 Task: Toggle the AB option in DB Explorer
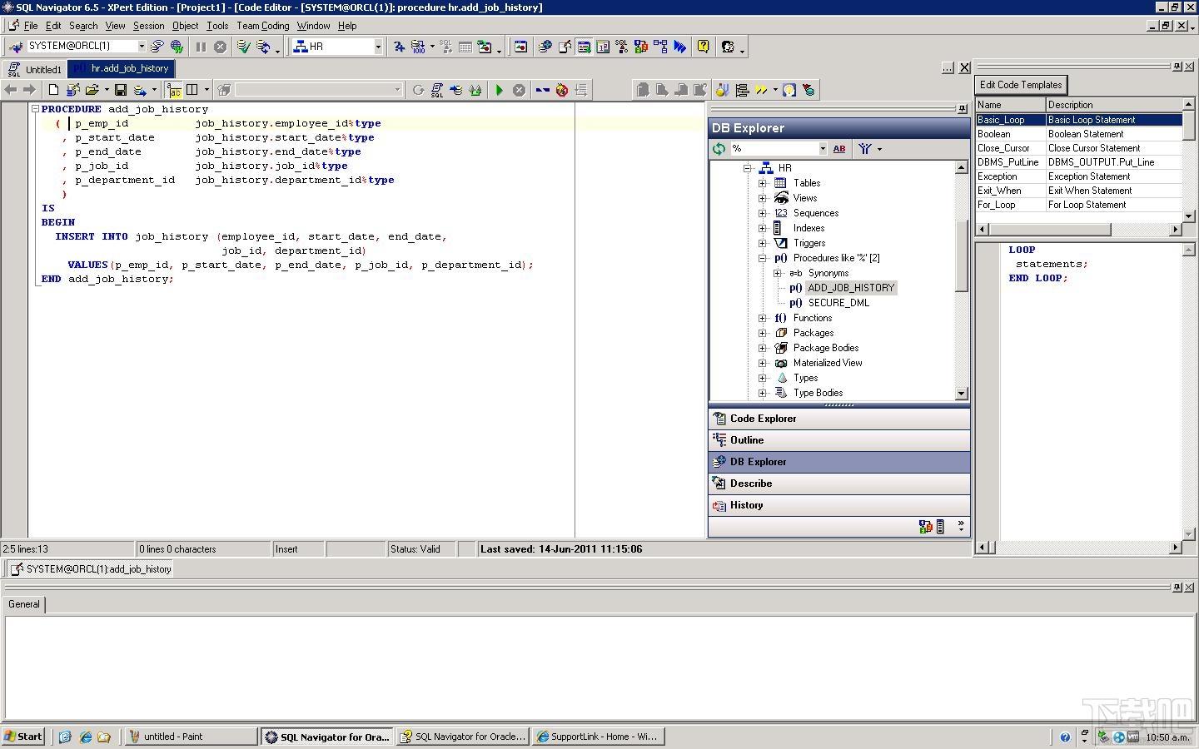(839, 149)
